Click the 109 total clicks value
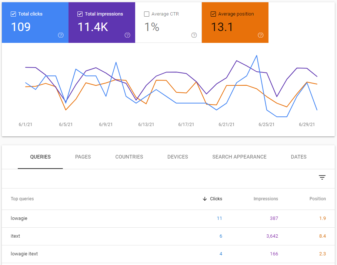The width and height of the screenshot is (337, 265). (21, 27)
